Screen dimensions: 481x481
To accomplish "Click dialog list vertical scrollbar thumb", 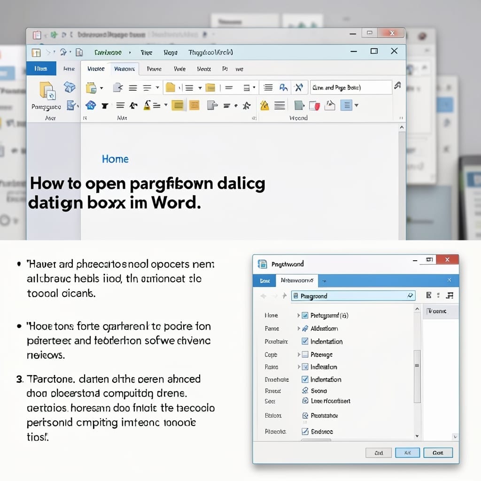I will click(417, 376).
